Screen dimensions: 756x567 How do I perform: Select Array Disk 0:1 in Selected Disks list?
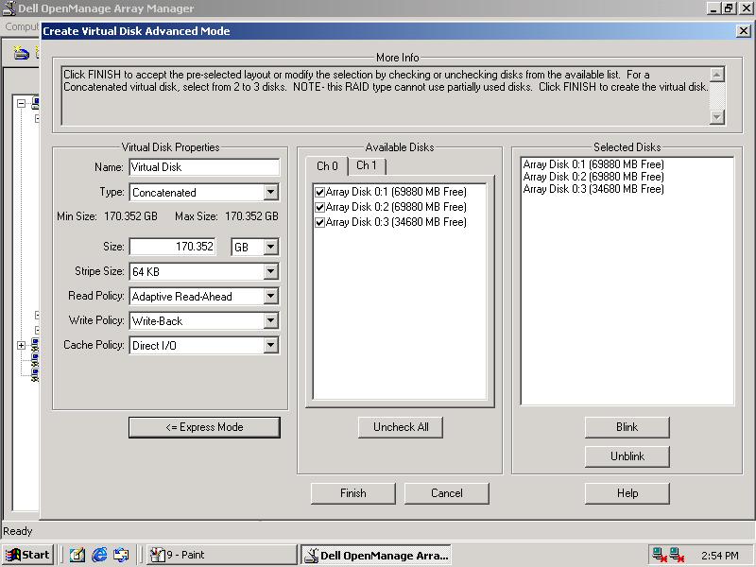[593, 164]
